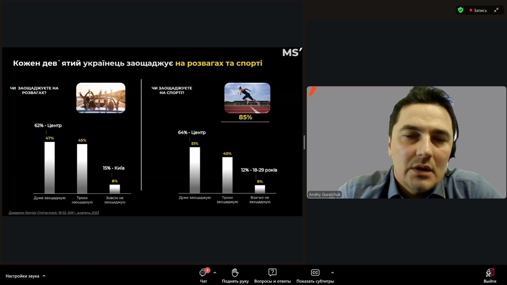
Task: Click the 85% figure under the sport photo
Action: pyautogui.click(x=245, y=117)
